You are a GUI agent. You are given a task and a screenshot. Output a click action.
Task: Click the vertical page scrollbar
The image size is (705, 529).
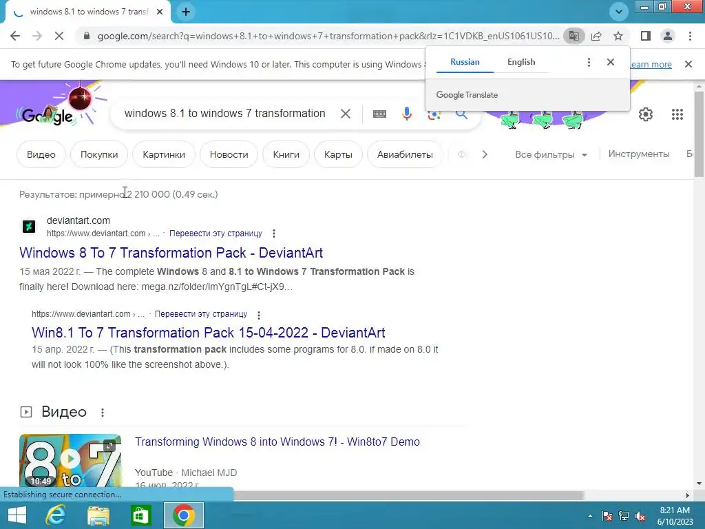699,134
